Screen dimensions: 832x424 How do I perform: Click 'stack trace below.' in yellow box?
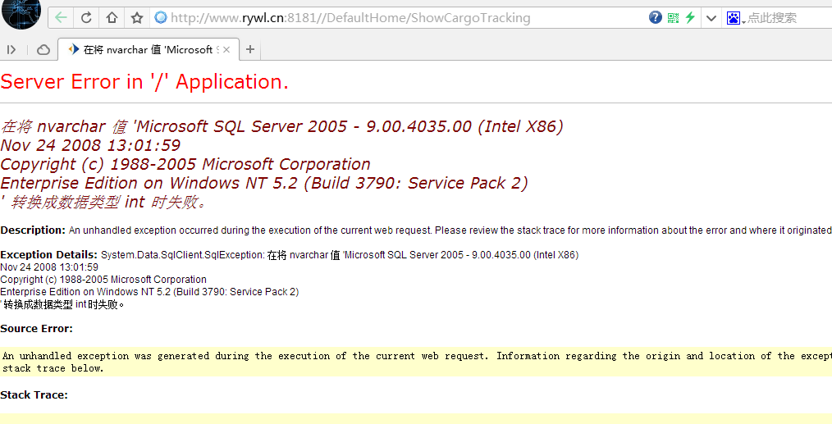[x=53, y=368]
